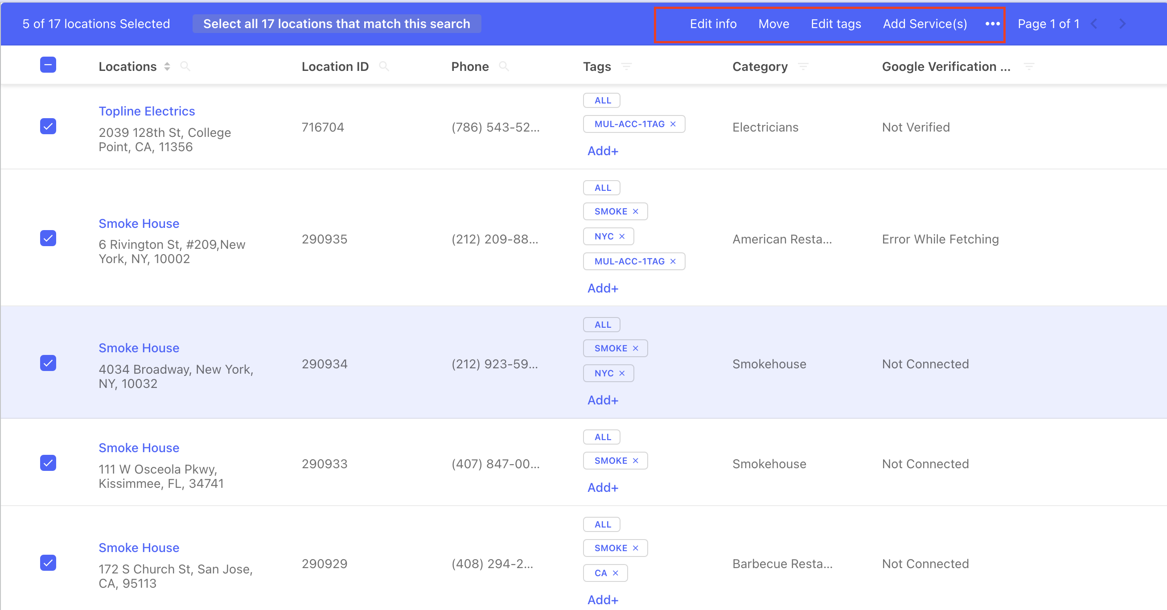The image size is (1167, 610).
Task: Search within the Locations column
Action: (x=185, y=66)
